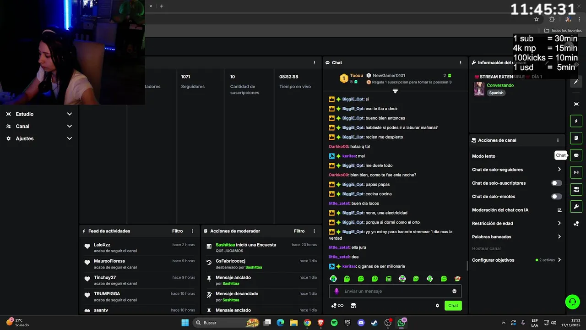Open chat settings gear icon
Viewport: 586px width, 330px height.
coord(437,306)
